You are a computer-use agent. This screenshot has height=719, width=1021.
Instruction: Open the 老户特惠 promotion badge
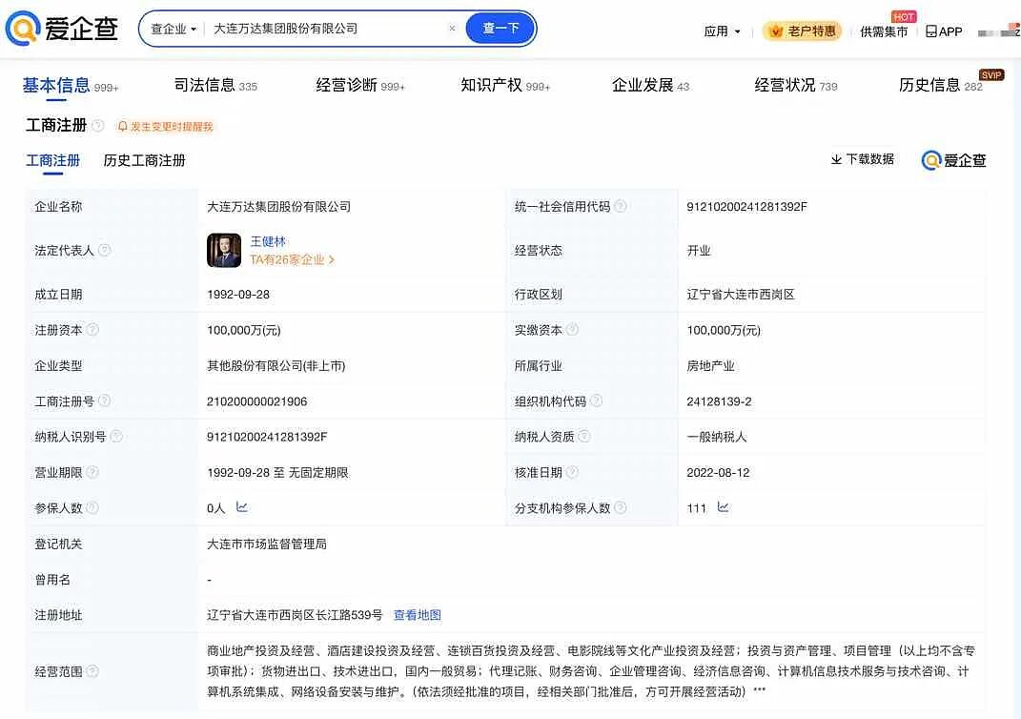(x=802, y=31)
